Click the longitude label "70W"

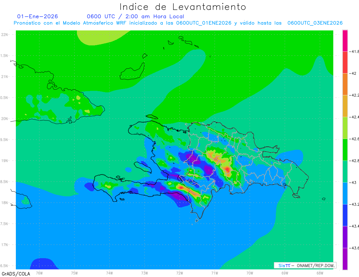click(250, 273)
